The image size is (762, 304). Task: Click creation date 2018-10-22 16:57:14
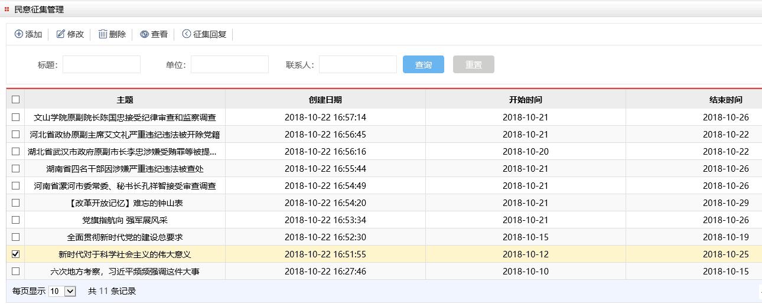(325, 117)
